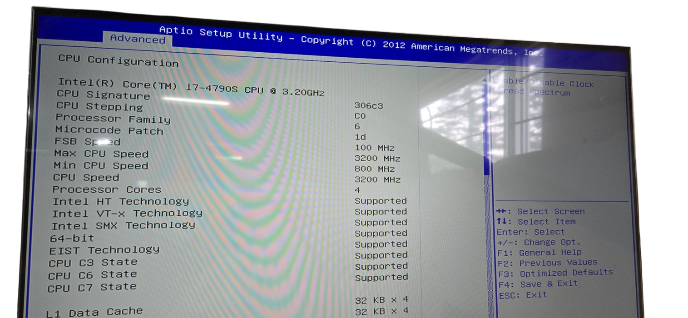Click the scrollbar thumb in the settings list

(x=487, y=129)
